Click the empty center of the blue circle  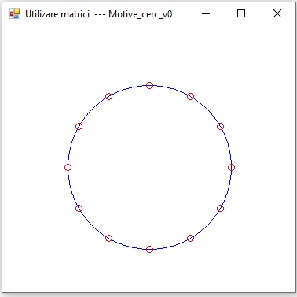pos(149,167)
